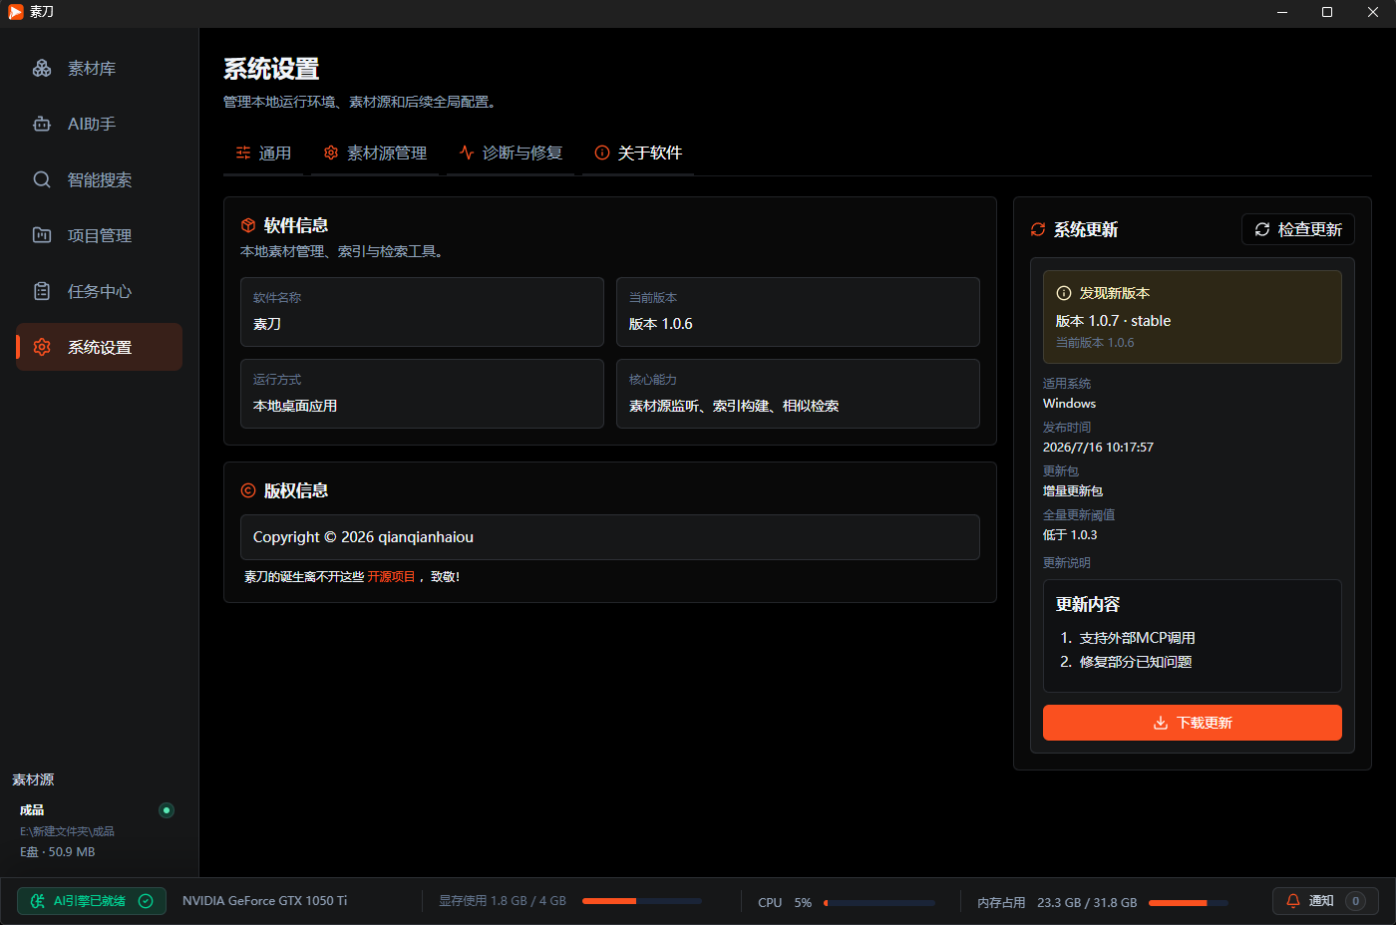Click the 素材库 cubes icon

[42, 68]
